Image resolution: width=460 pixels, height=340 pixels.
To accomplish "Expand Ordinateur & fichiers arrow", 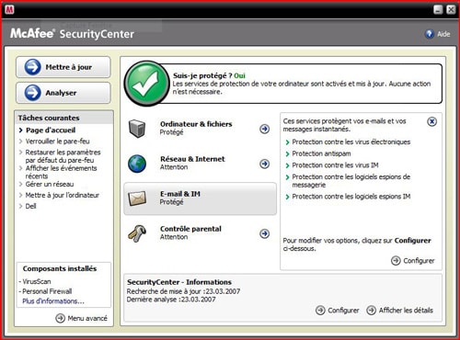I will pos(264,129).
